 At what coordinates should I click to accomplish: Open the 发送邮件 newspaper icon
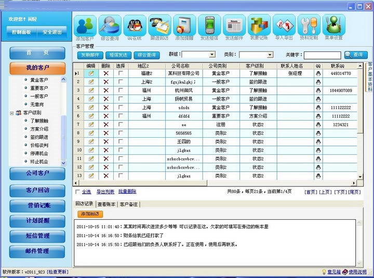pos(234,25)
